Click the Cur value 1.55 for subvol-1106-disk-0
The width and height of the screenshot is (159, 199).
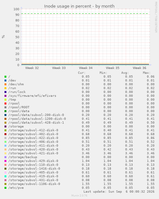coord(86,184)
